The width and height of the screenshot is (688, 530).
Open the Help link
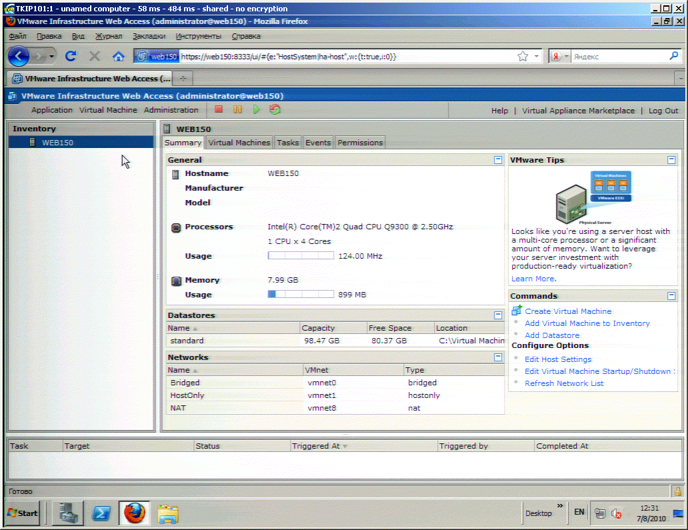point(499,111)
